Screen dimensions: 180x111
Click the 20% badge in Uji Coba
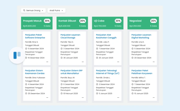tap(118, 21)
